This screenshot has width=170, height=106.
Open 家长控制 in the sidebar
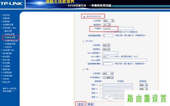pyautogui.click(x=6, y=63)
